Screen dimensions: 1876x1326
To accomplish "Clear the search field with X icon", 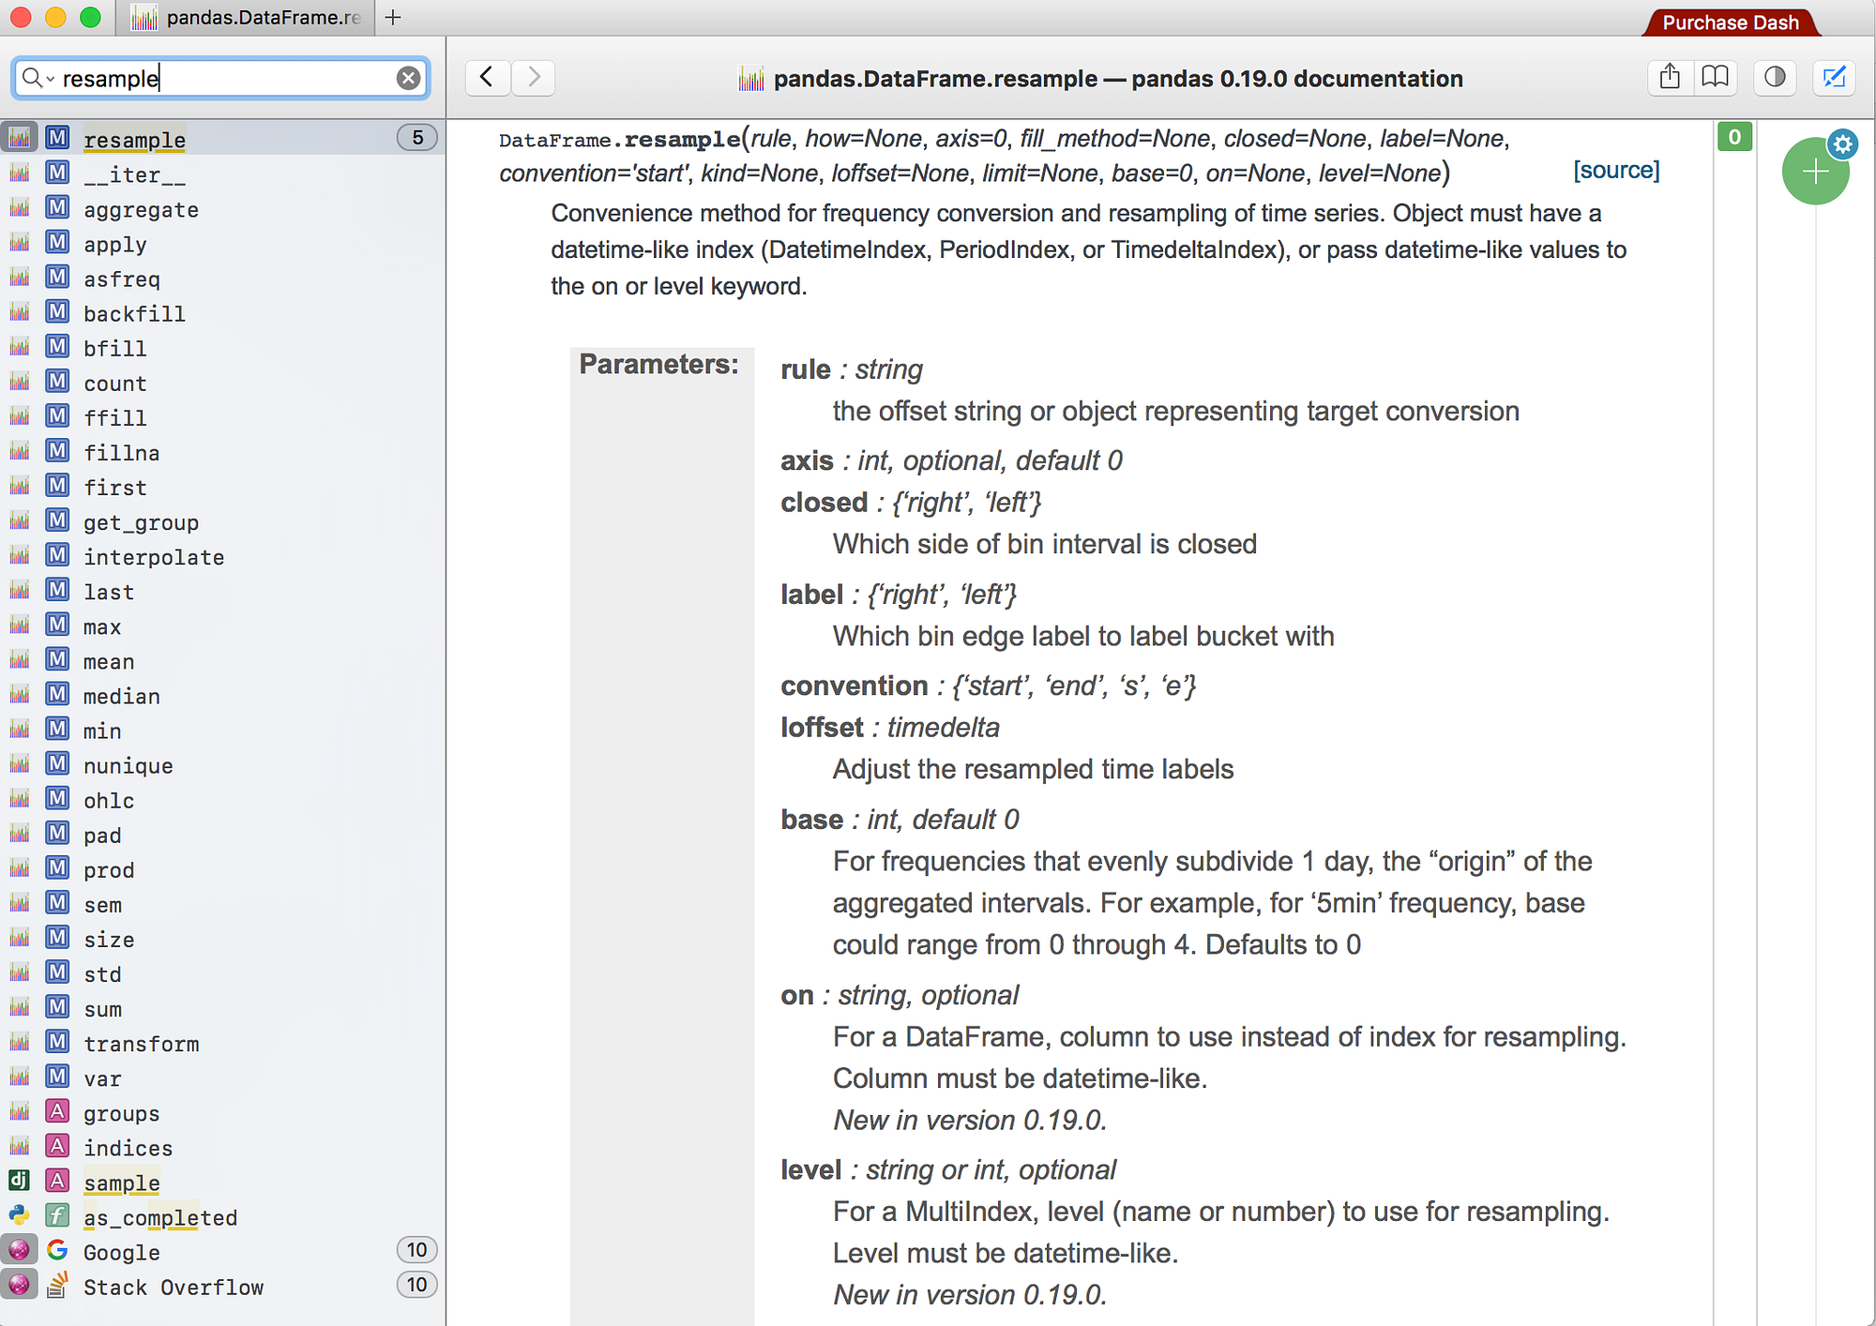I will point(408,78).
